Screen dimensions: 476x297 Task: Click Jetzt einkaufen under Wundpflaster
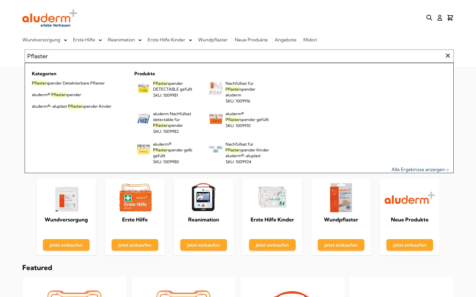click(341, 245)
